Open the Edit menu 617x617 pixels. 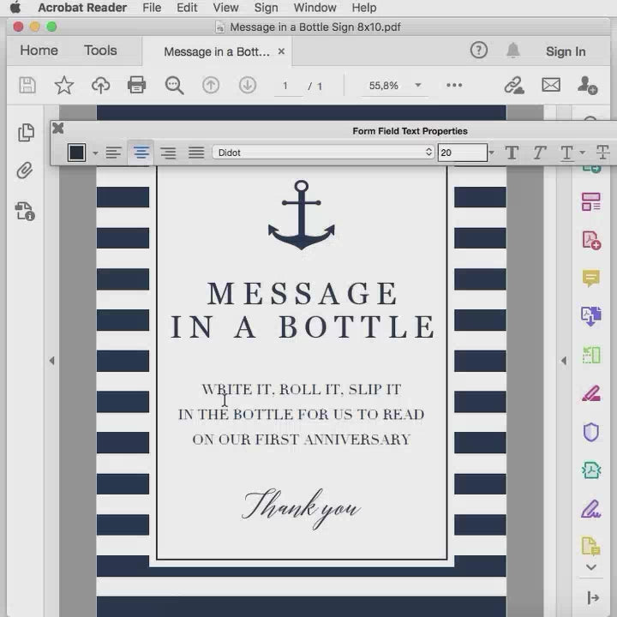pyautogui.click(x=187, y=8)
